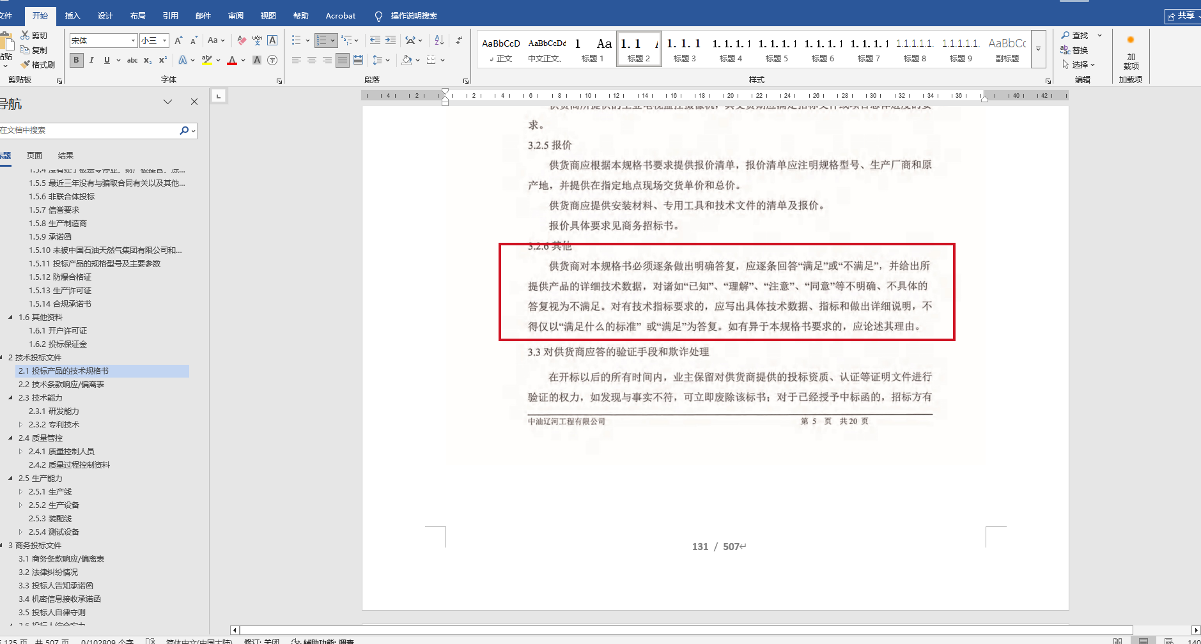Collapse the 1.6 其他资料 tree node
The width and height of the screenshot is (1201, 644).
click(10, 318)
